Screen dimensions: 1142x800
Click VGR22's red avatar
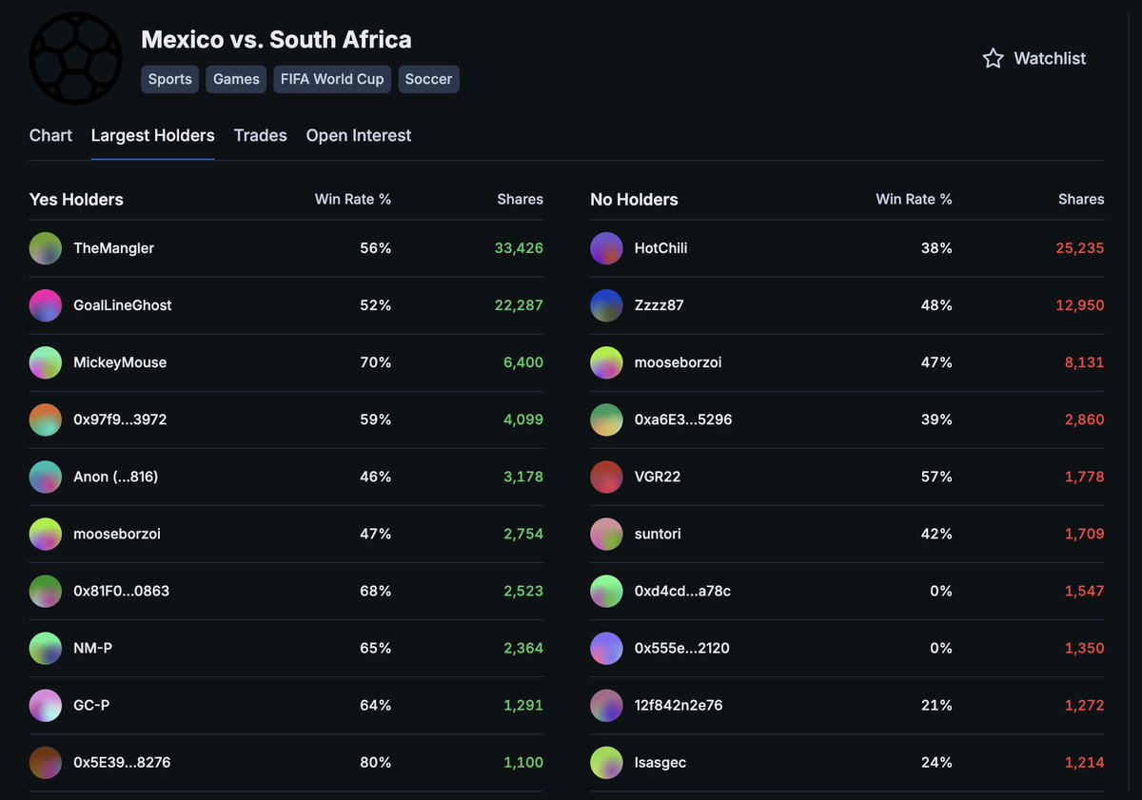(x=606, y=477)
